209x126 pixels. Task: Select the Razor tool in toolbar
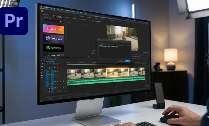pos(42,69)
